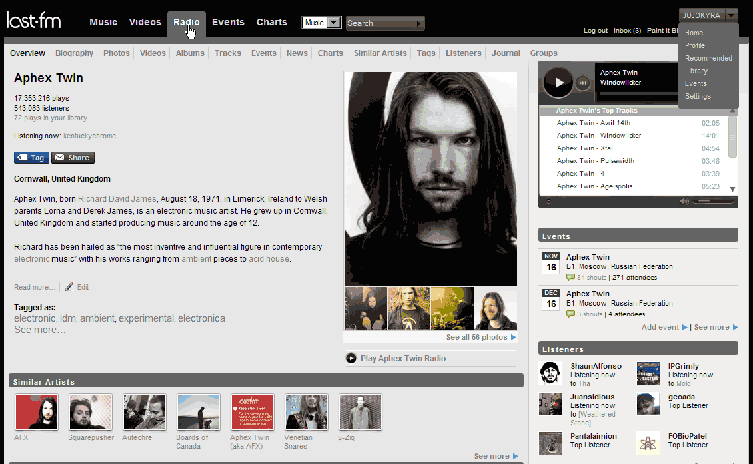Click Log out link
The image size is (753, 464).
(596, 30)
